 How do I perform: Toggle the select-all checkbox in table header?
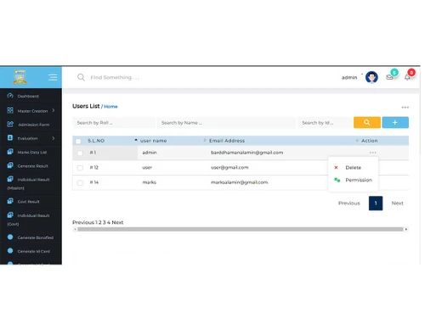tap(78, 141)
